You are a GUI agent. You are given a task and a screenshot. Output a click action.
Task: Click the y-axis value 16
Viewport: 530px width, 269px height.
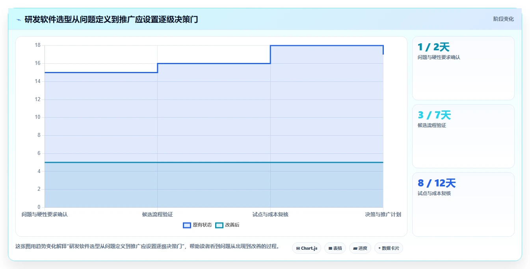[x=38, y=63]
